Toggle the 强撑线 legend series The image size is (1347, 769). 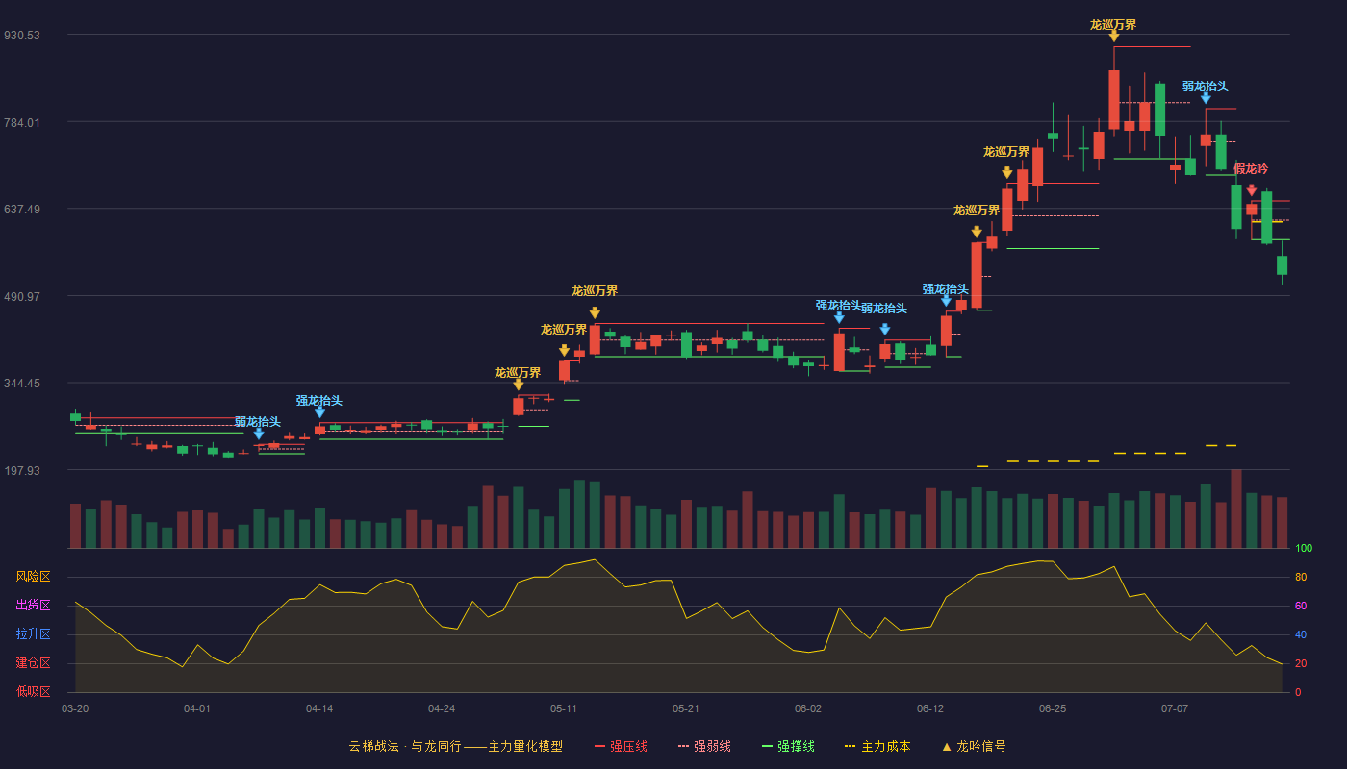pos(788,746)
